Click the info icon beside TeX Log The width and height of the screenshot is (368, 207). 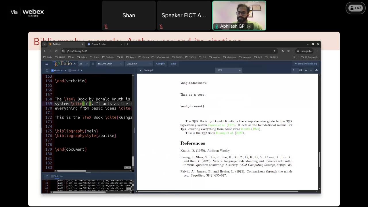(47, 176)
